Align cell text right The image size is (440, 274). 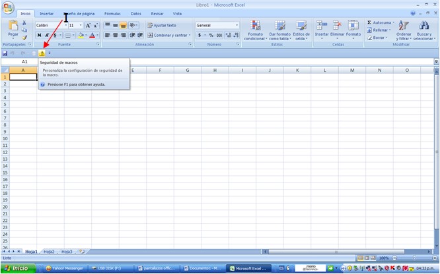(123, 35)
